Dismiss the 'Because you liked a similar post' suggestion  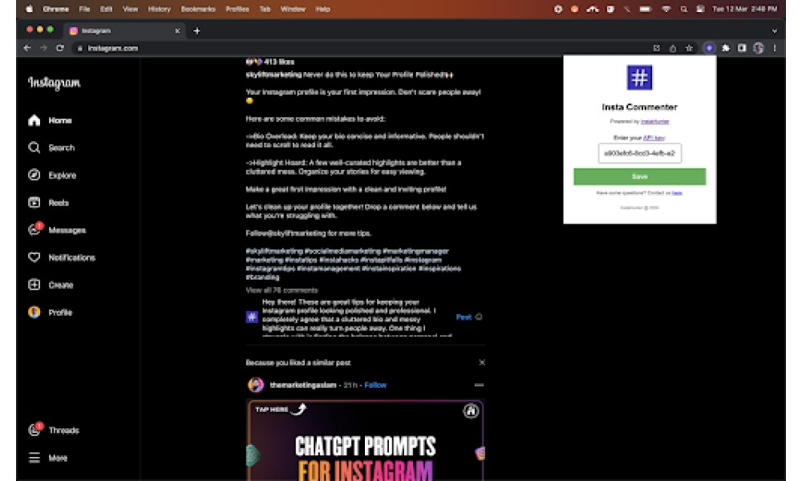click(x=482, y=362)
